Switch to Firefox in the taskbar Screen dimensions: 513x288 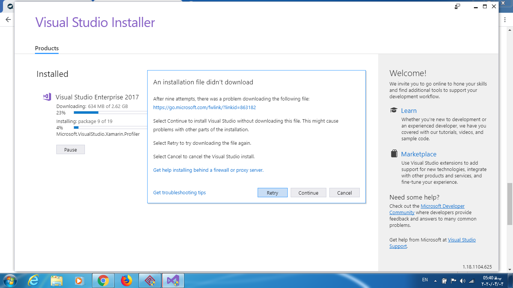coord(127,280)
